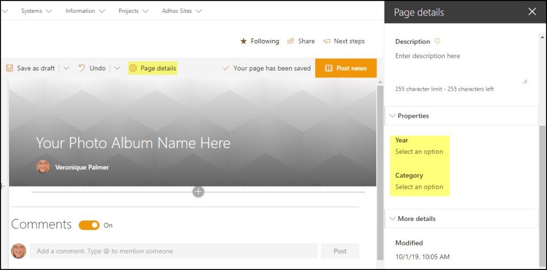Click the info icon beside Description
The height and width of the screenshot is (270, 547).
pyautogui.click(x=437, y=41)
